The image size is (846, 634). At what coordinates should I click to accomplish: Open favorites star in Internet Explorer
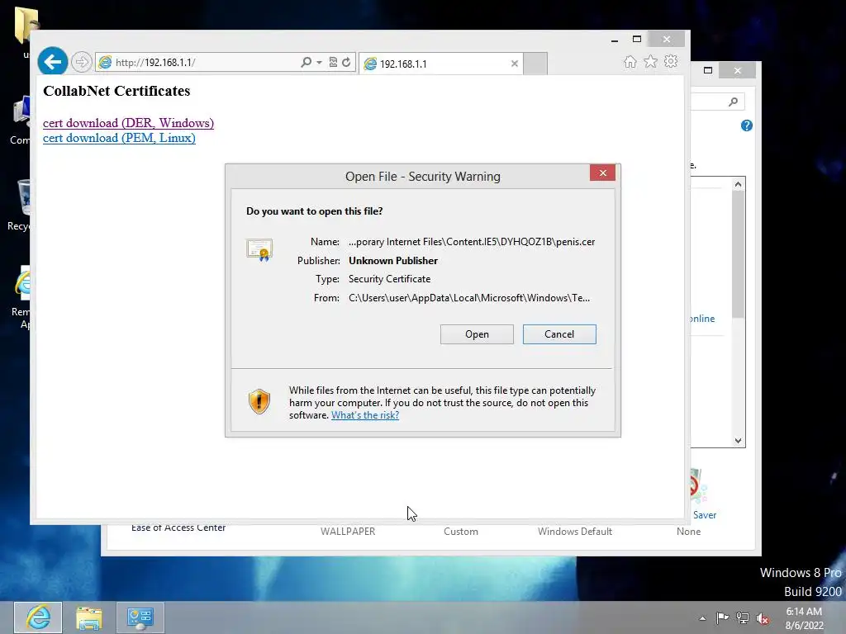pos(650,61)
